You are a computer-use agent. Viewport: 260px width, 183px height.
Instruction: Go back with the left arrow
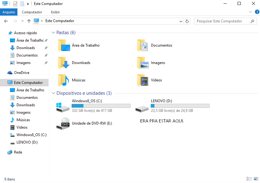coord(6,21)
